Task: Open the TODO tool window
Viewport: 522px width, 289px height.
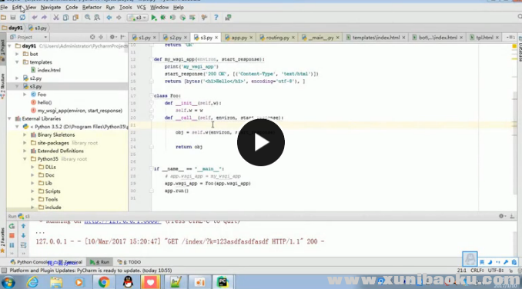Action: 129,262
